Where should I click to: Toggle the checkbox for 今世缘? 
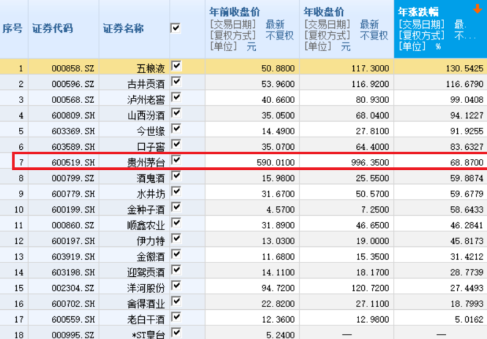(x=176, y=129)
